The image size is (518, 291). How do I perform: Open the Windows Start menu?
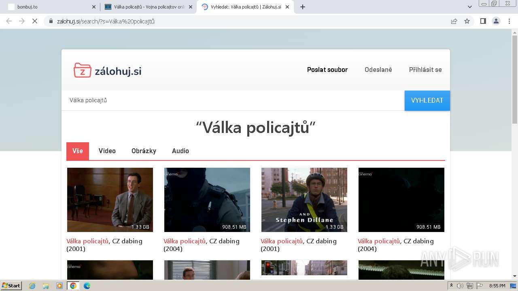click(x=11, y=285)
